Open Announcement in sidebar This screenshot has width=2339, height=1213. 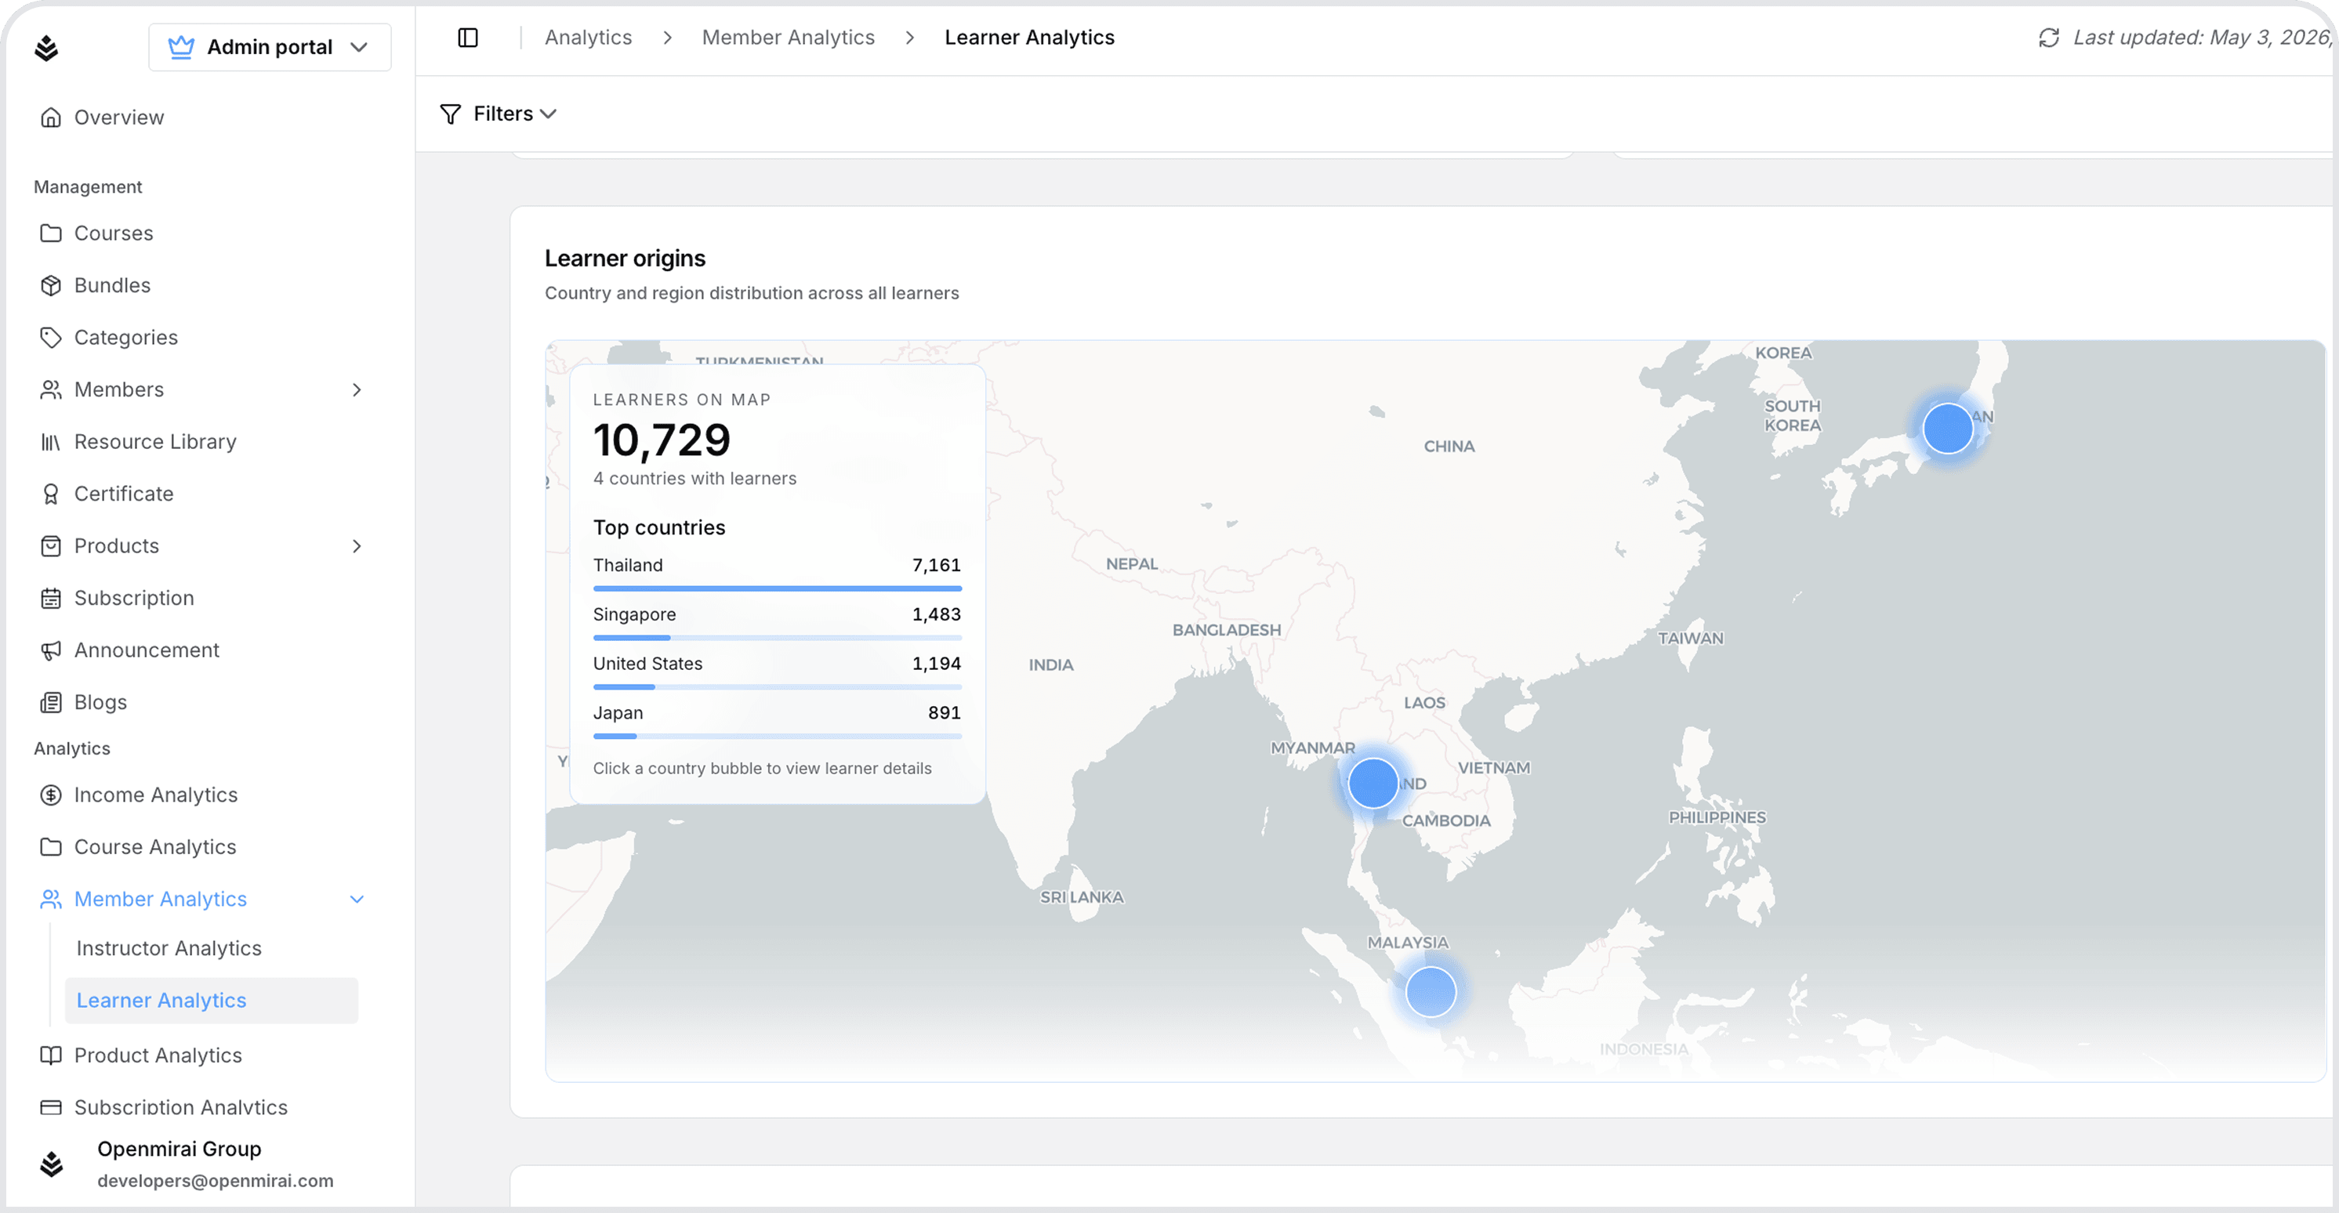147,650
